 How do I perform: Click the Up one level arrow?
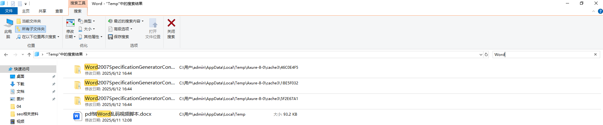click(29, 54)
